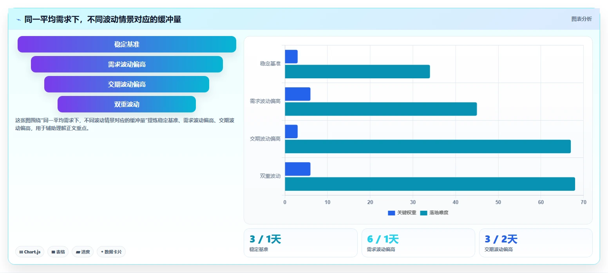Open the '6 / 1天' 需求波动偏高 data card
This screenshot has height=273, width=608.
[418, 243]
